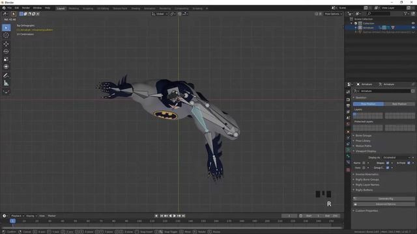Screen dimensions: 417x234
Task: Click the first armature layer button
Action: [x=354, y=114]
